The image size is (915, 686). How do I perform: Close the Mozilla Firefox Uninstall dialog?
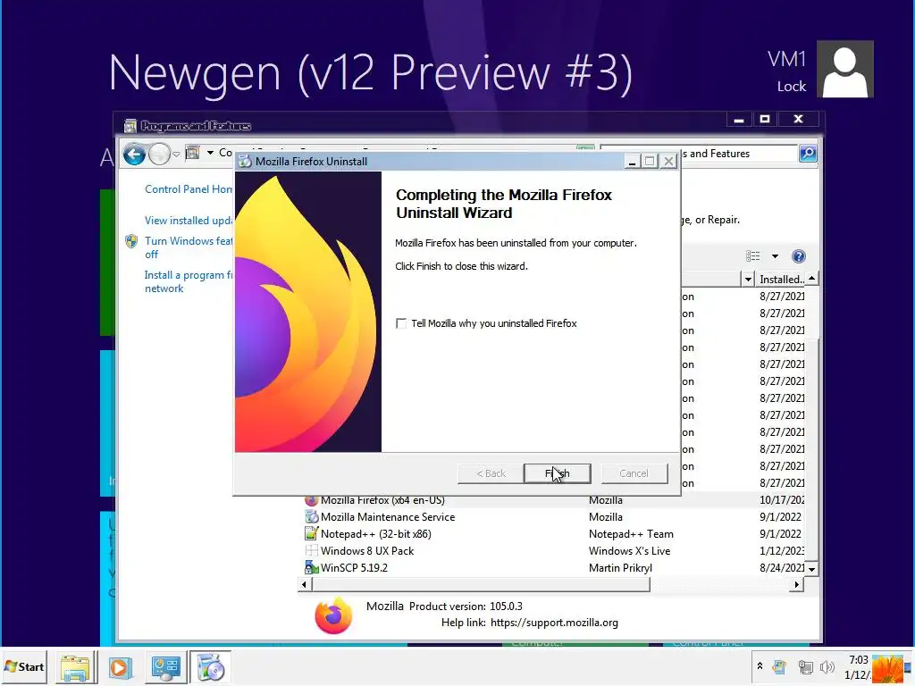[x=669, y=162]
